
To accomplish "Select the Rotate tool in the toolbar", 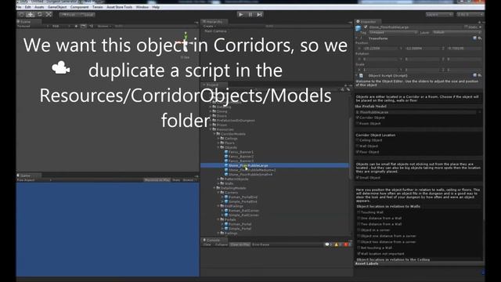I will pos(40,14).
